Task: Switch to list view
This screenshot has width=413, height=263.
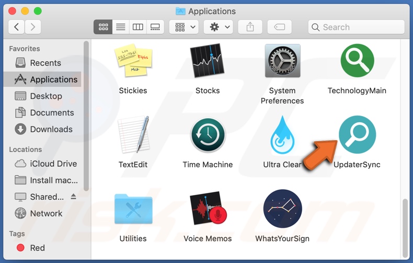Action: tap(121, 27)
